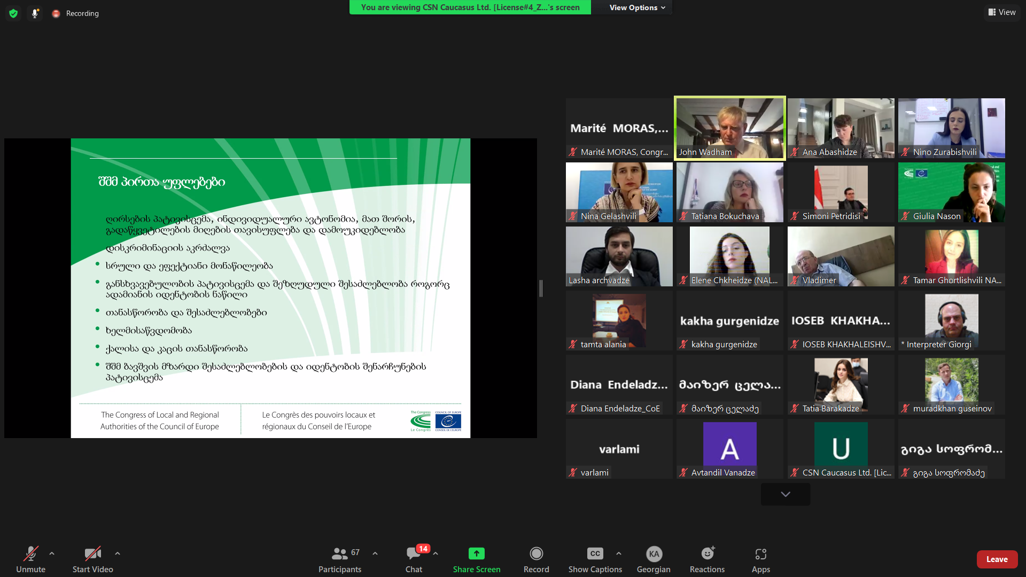Select Marité MORAS participant tile
This screenshot has width=1026, height=577.
click(619, 128)
